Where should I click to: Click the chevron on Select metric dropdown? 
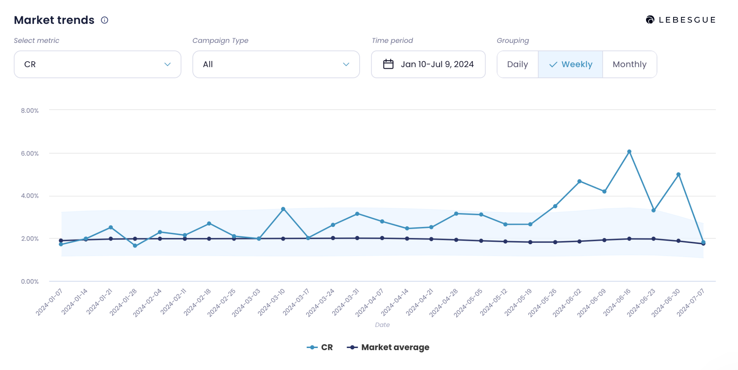point(168,65)
